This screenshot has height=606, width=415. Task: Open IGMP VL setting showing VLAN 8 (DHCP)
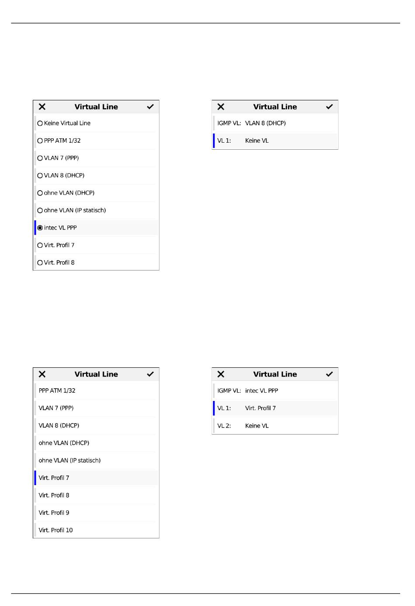coord(275,123)
